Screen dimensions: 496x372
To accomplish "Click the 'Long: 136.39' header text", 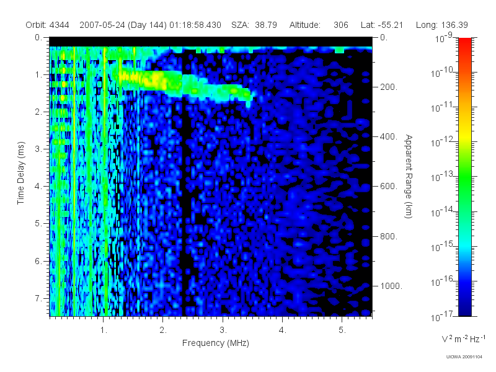I will [x=441, y=25].
